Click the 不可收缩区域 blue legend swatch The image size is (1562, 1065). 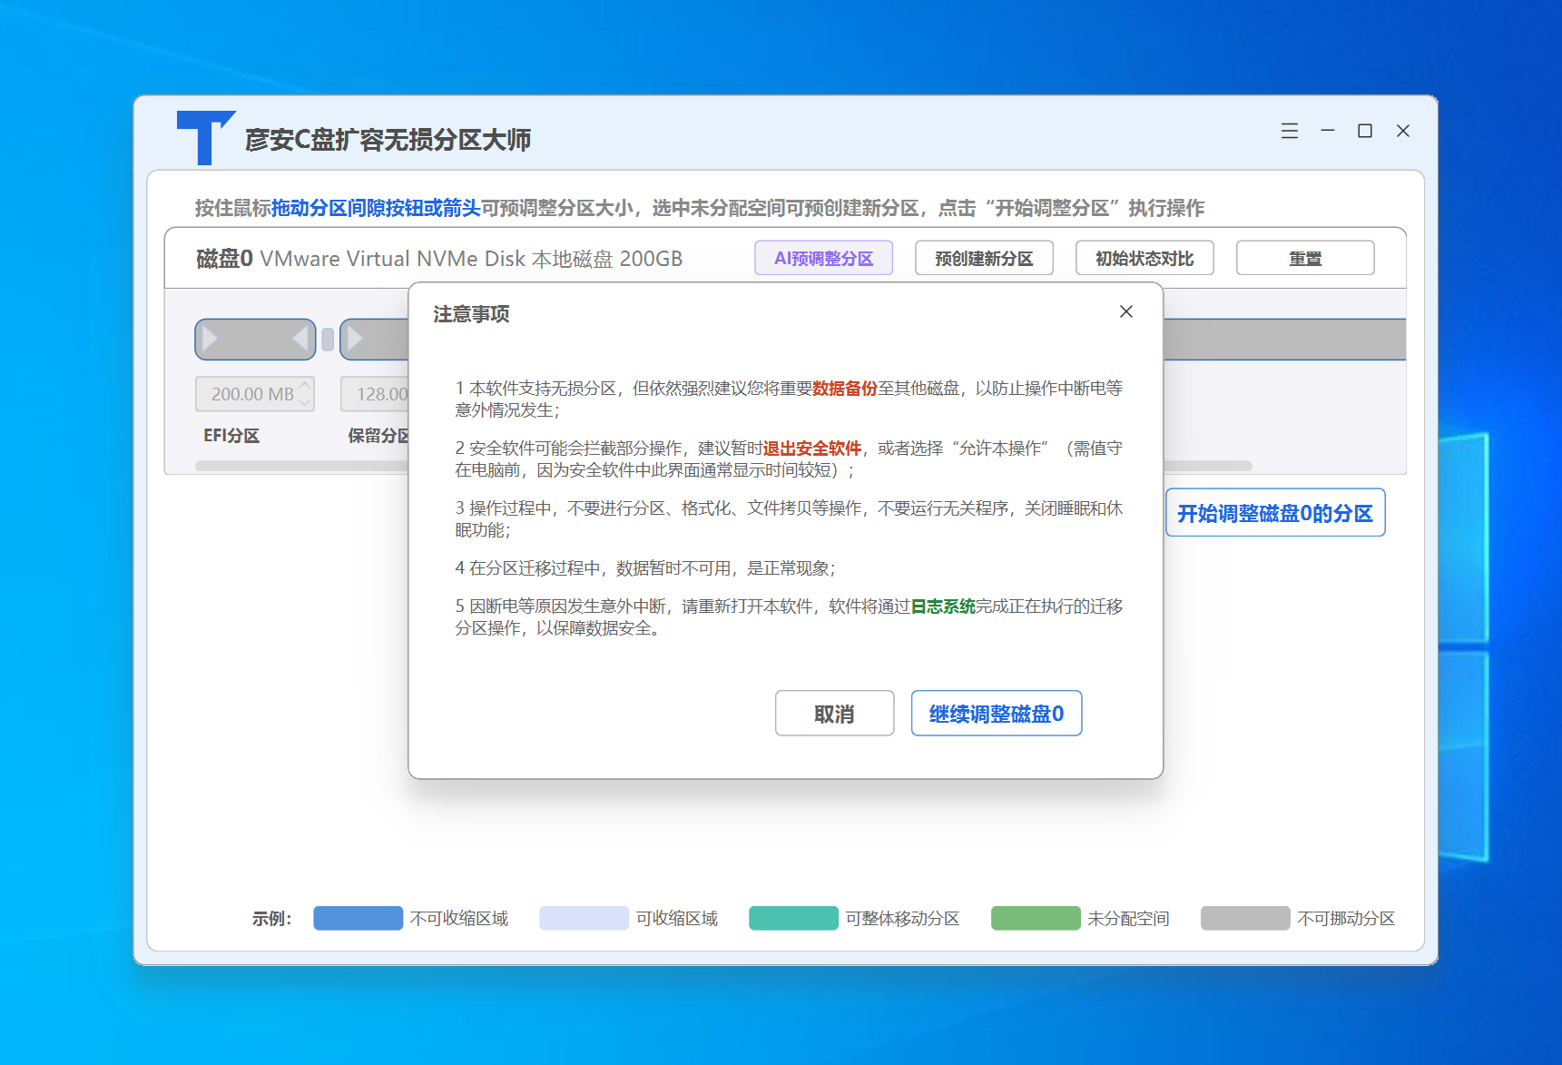point(358,918)
